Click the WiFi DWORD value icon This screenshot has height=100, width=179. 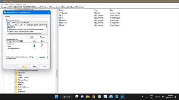60,25
